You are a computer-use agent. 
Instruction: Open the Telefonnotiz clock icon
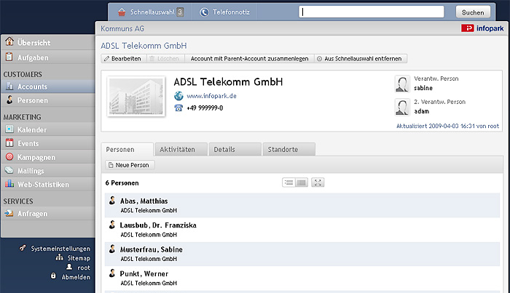(x=204, y=12)
